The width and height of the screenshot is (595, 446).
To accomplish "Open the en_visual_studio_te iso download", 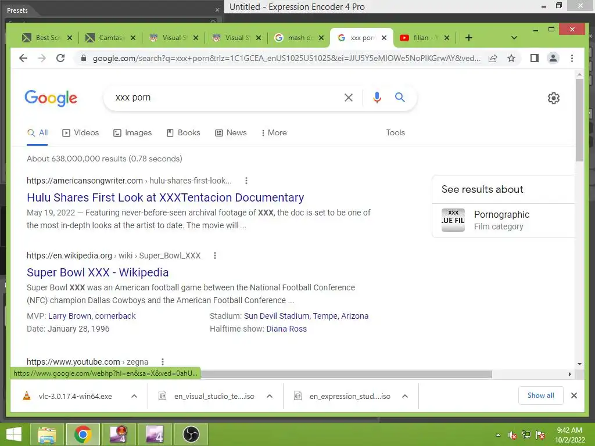I will (x=206, y=396).
